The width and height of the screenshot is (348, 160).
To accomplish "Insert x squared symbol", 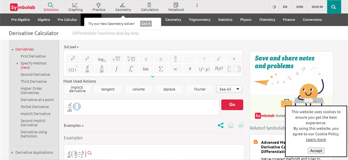I will 73,59.
